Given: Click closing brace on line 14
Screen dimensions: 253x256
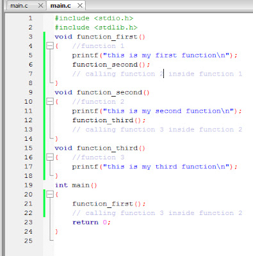Looking at the screenshot, I should (x=56, y=139).
